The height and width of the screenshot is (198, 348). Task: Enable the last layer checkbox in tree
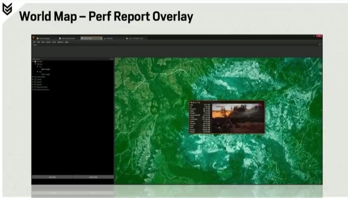[35, 90]
